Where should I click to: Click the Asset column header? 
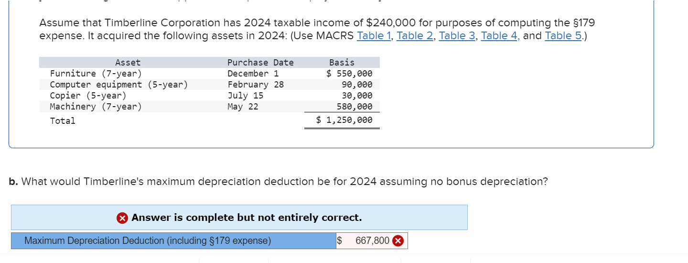[128, 62]
